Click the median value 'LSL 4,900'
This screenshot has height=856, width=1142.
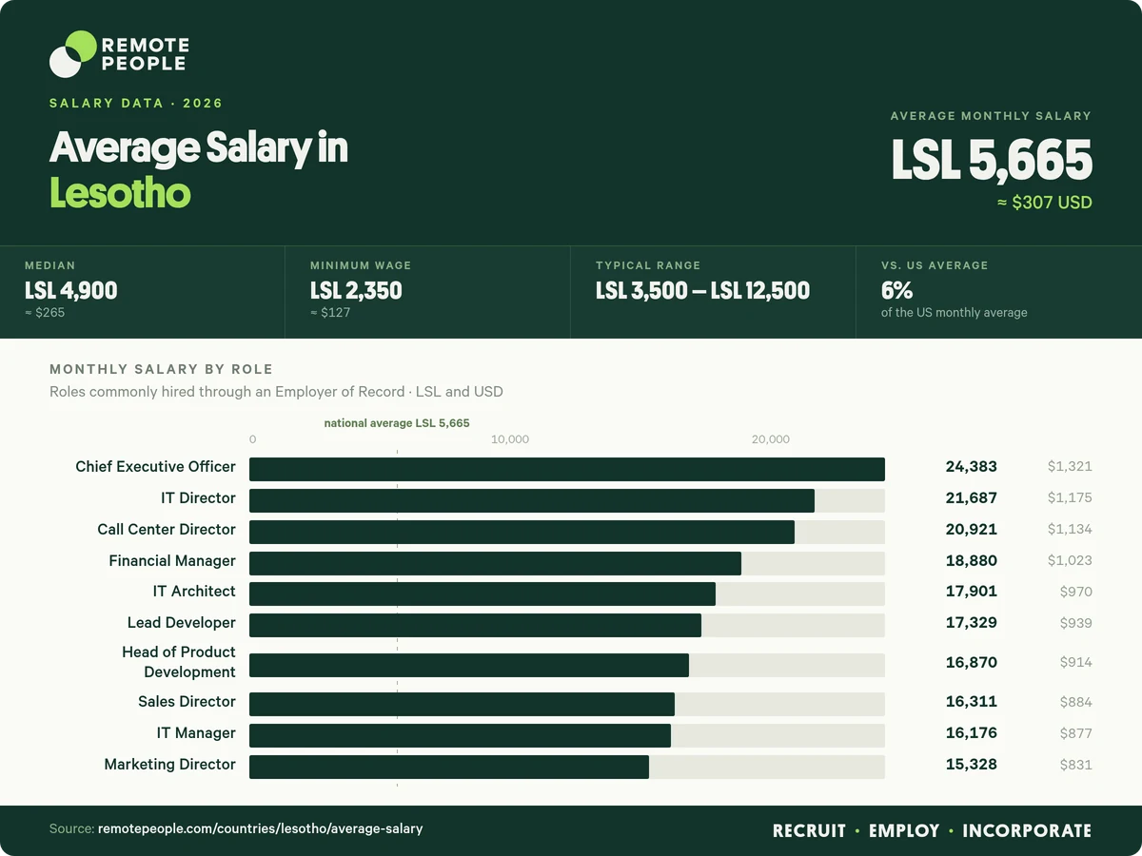(x=71, y=290)
